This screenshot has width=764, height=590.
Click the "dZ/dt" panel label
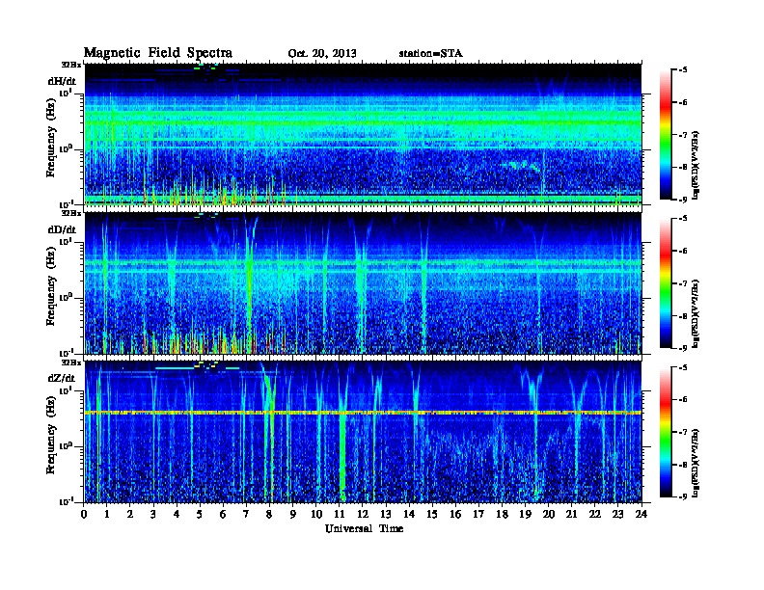62,378
